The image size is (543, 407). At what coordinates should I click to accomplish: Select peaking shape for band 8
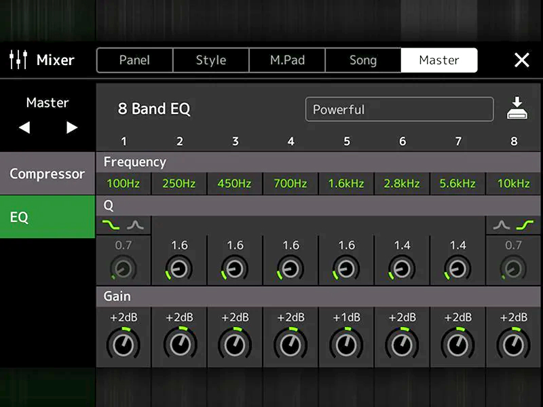502,225
